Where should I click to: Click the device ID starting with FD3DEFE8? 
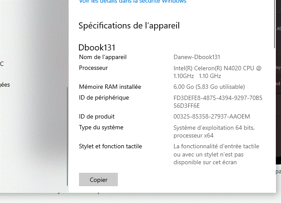[218, 101]
